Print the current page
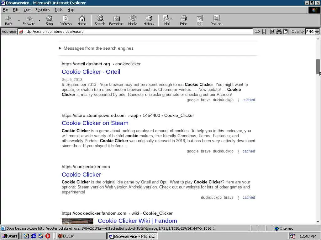Viewport: 321px width, 240px height. point(183,20)
